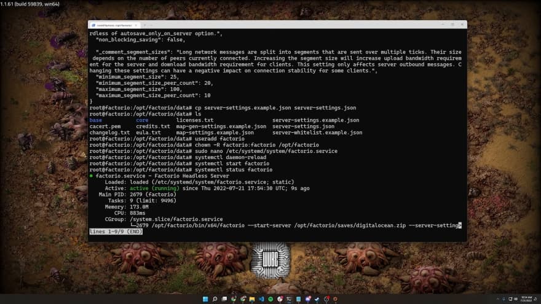Open taskbar Search

(x=215, y=299)
